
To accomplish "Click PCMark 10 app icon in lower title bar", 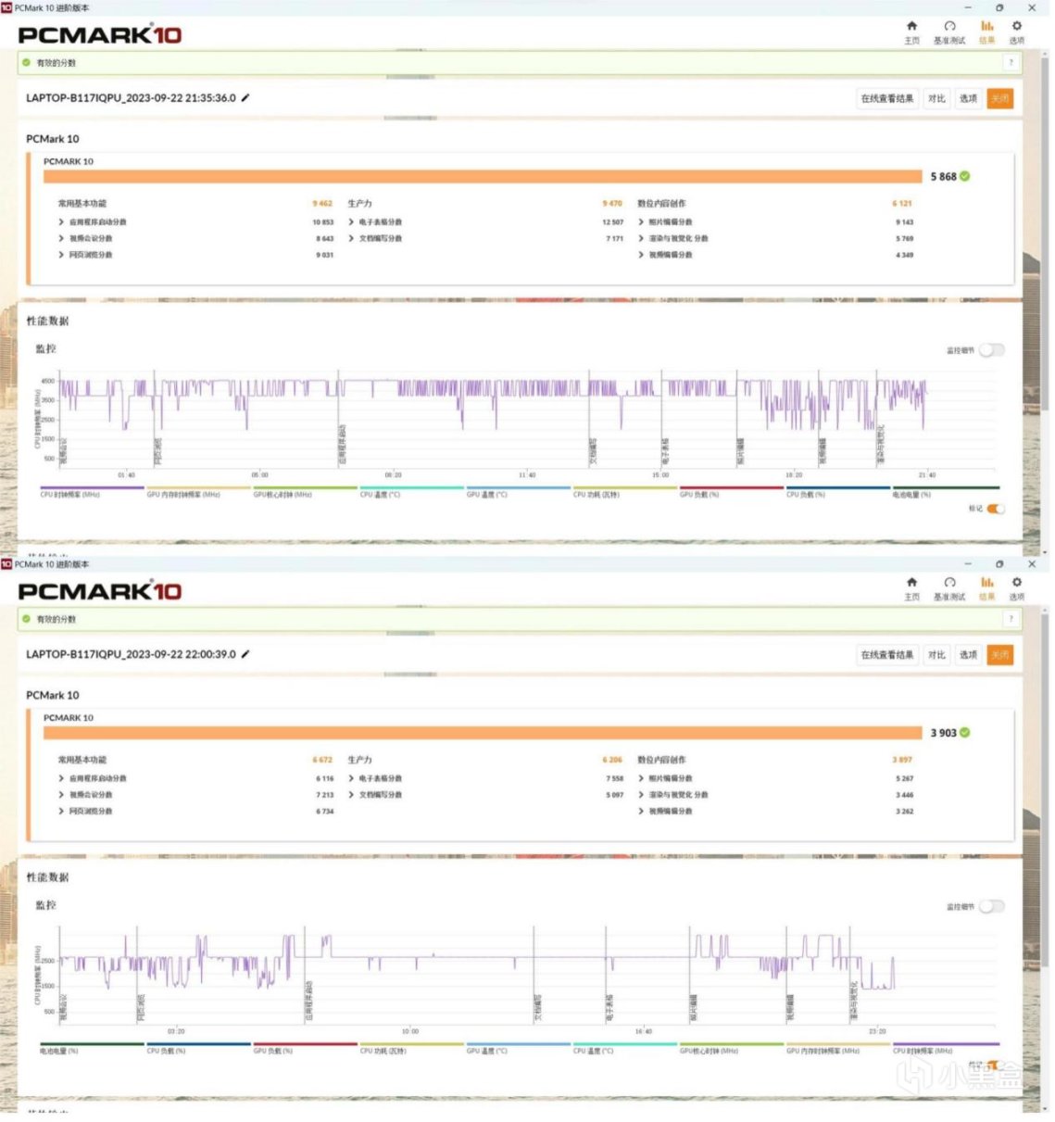I will [6, 563].
